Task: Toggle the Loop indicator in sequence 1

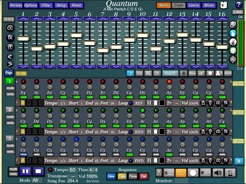Action: pyautogui.click(x=131, y=103)
